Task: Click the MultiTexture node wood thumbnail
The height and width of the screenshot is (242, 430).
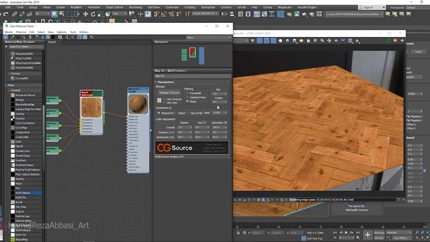Action: (91, 108)
